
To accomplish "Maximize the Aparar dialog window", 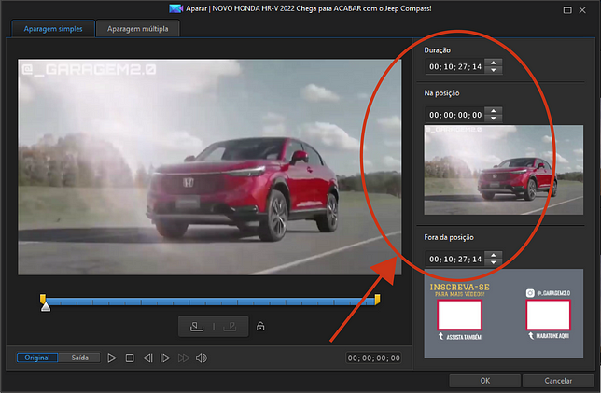I will click(x=567, y=10).
